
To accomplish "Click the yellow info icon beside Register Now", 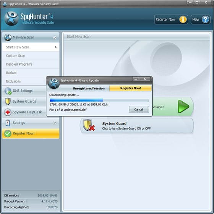I will coord(183,19).
